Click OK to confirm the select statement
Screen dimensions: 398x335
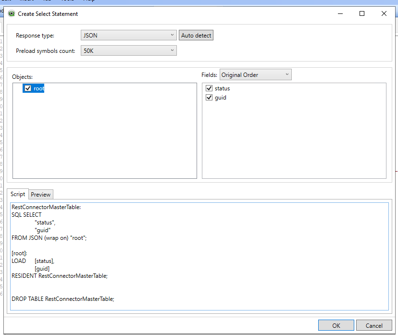point(336,325)
